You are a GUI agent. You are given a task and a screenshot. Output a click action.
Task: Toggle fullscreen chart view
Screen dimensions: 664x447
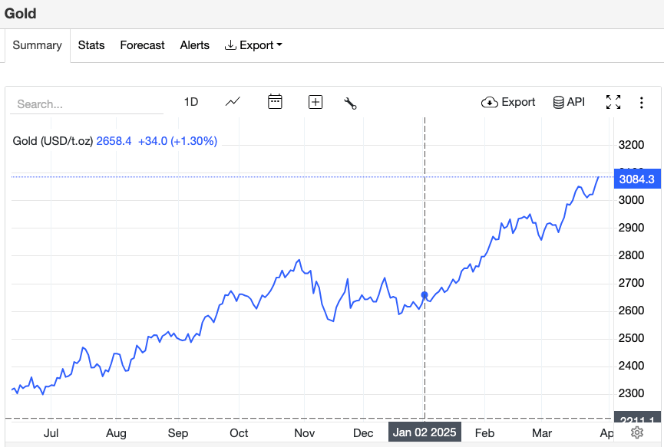(x=613, y=102)
